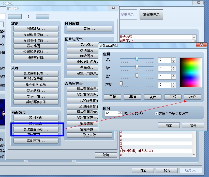The image size is (209, 177).
Task: Select tab 2 of 事件指令
Action: coord(28,16)
